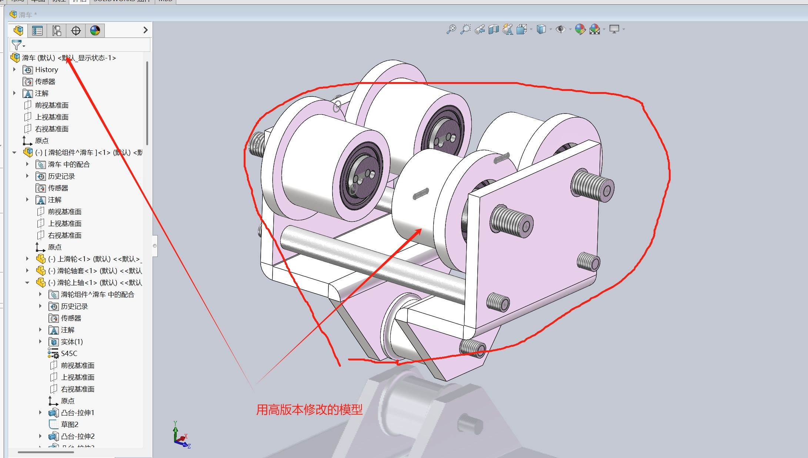
Task: Click the feature tree filter funnel
Action: pyautogui.click(x=17, y=45)
